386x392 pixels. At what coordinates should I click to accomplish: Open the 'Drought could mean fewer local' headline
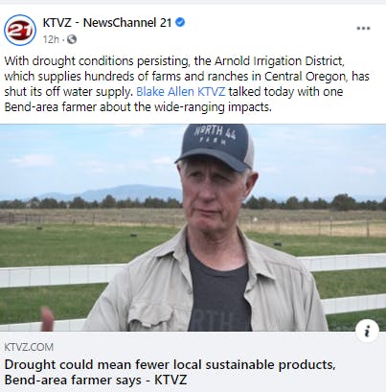tap(170, 364)
